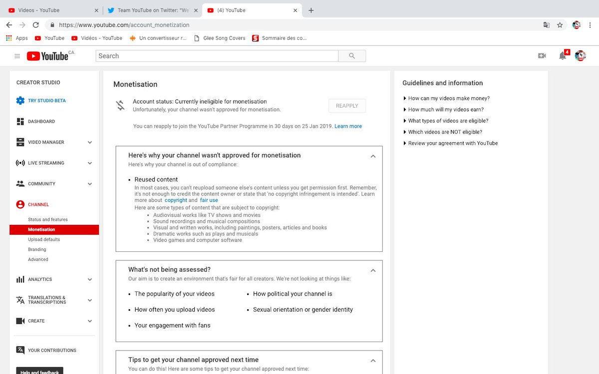Collapse the "Tips to get your channel approved" panel

click(373, 360)
